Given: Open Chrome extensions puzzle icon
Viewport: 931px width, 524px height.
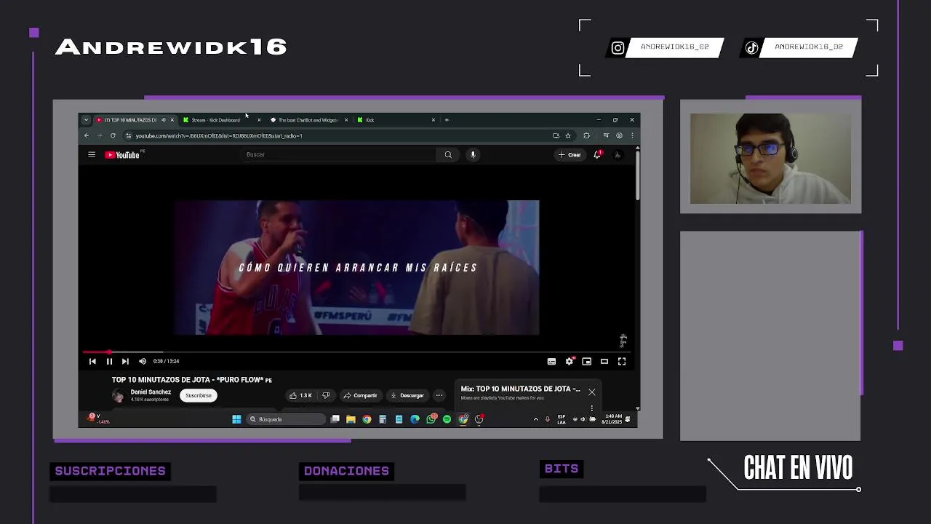Looking at the screenshot, I should coord(586,135).
